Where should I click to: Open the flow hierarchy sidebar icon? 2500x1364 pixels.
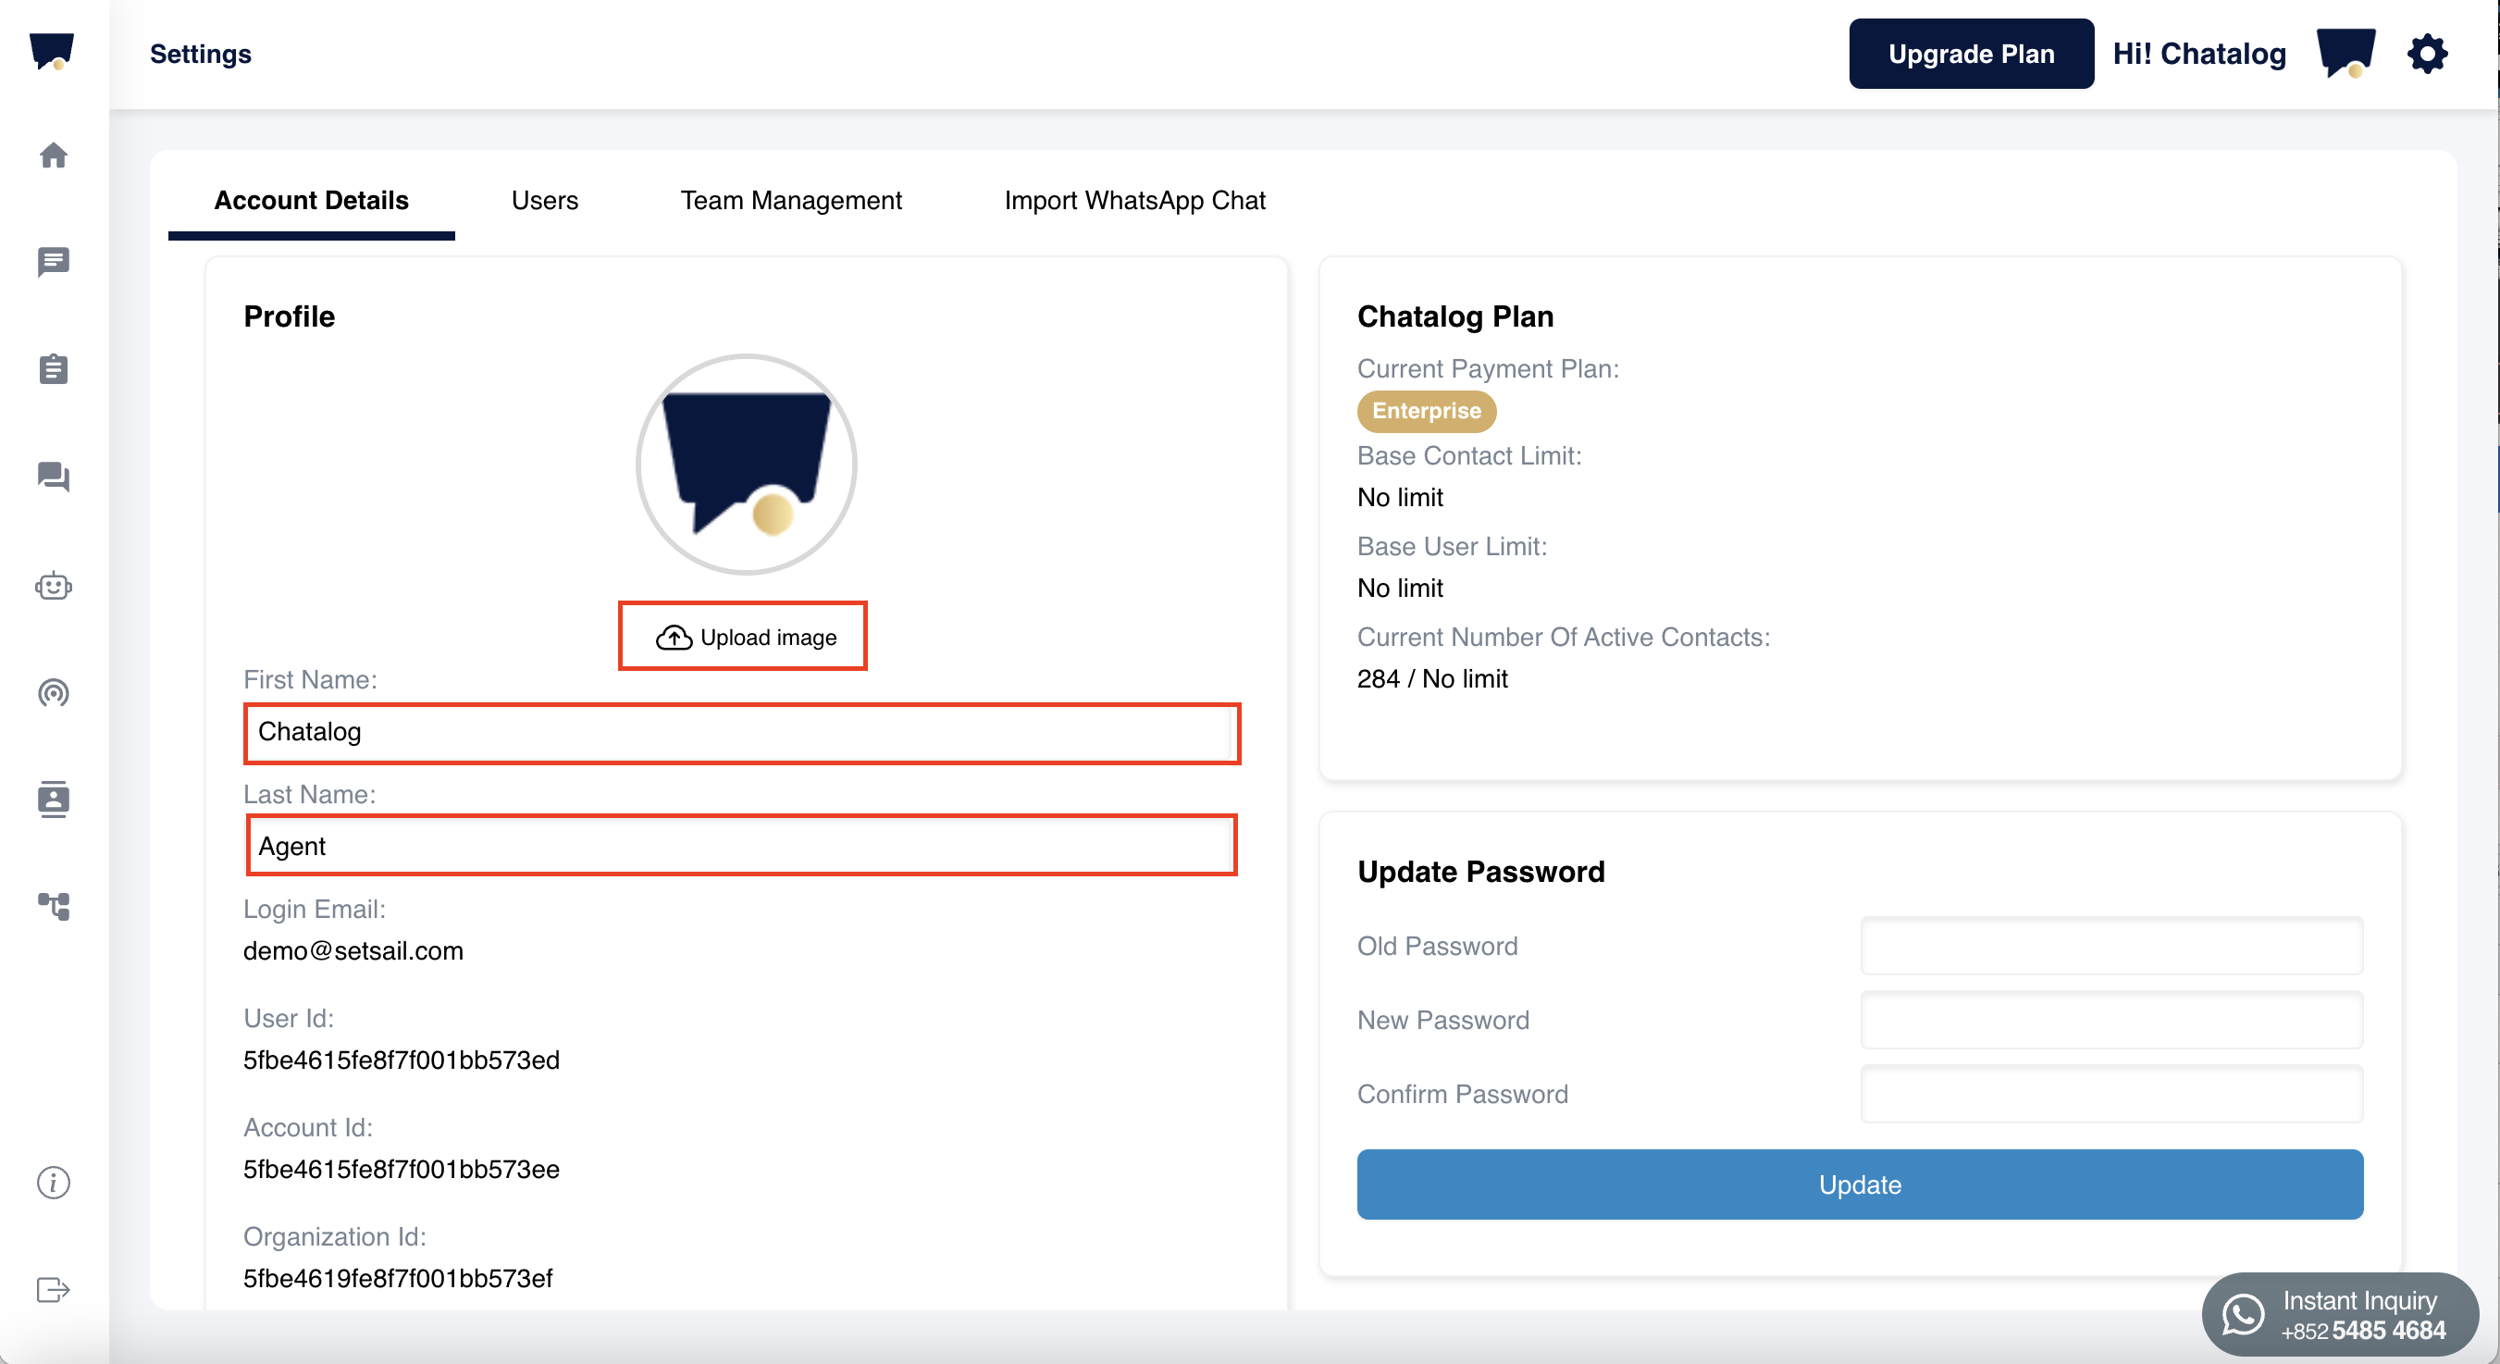[54, 906]
